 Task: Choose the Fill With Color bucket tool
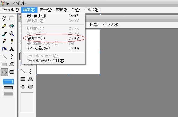coord(12,26)
